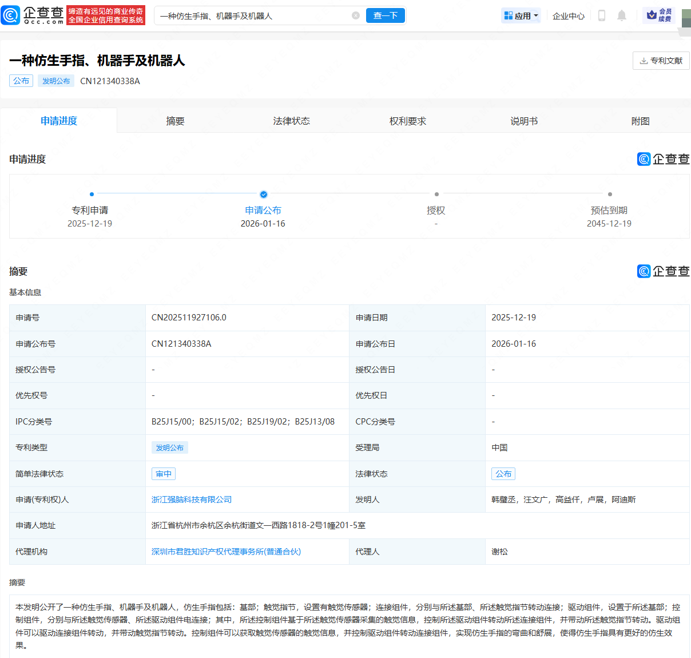Open the 深圳市君胜知识产权代理事务所 agency link

[x=226, y=552]
